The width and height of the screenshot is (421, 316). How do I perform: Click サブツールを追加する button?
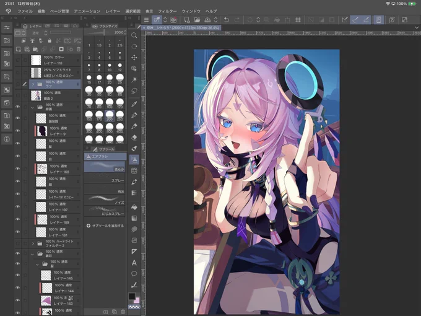[105, 226]
